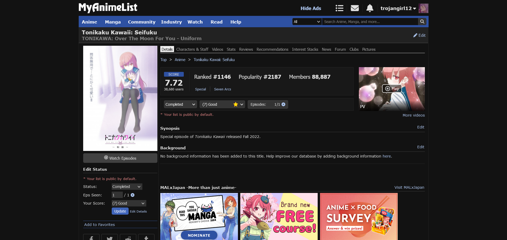Click the pencil Edit link beside the title
The width and height of the screenshot is (507, 240).
419,35
